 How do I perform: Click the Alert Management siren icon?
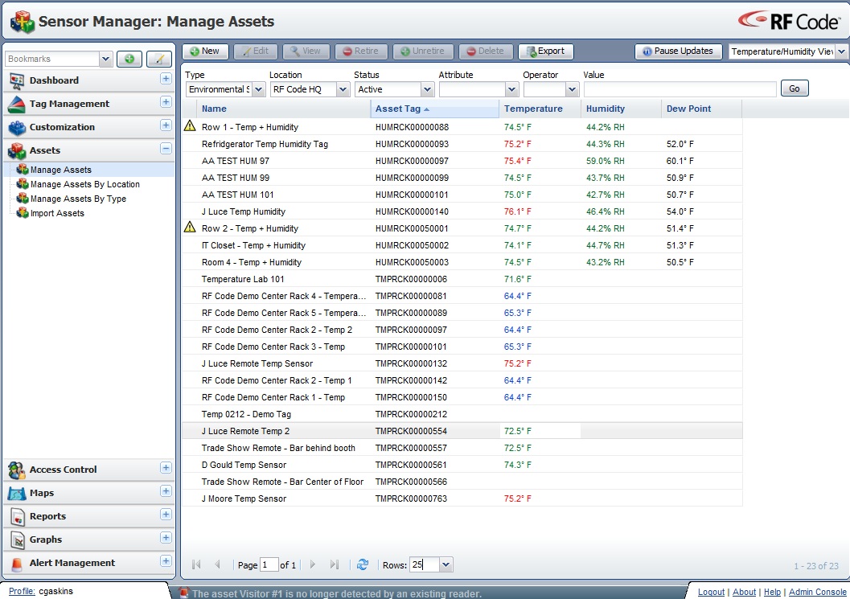tap(18, 564)
